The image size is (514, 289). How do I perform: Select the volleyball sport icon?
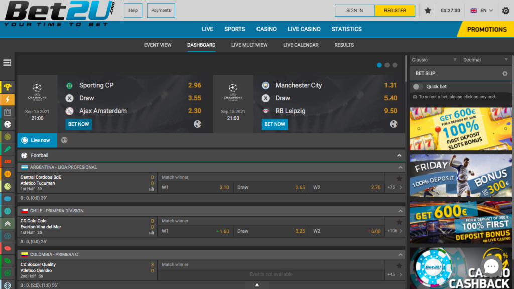pos(7,186)
